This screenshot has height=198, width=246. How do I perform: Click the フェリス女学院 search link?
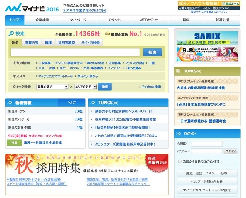(135, 63)
